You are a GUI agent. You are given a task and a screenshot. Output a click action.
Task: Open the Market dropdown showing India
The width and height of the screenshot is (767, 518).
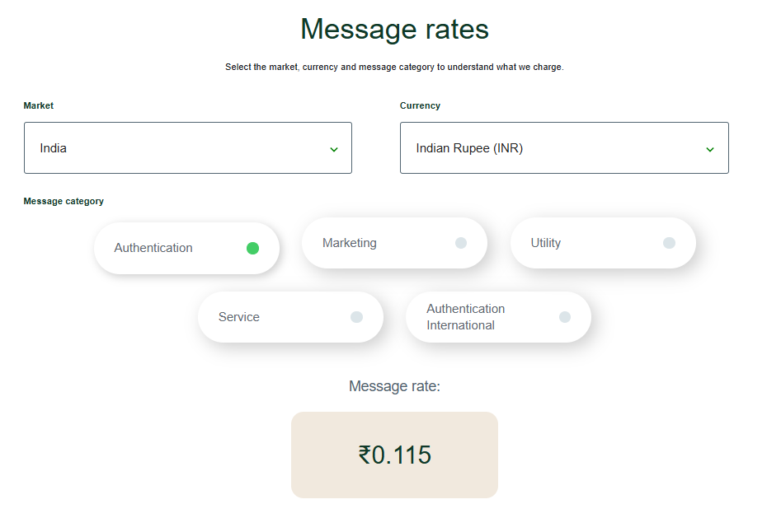coord(188,147)
